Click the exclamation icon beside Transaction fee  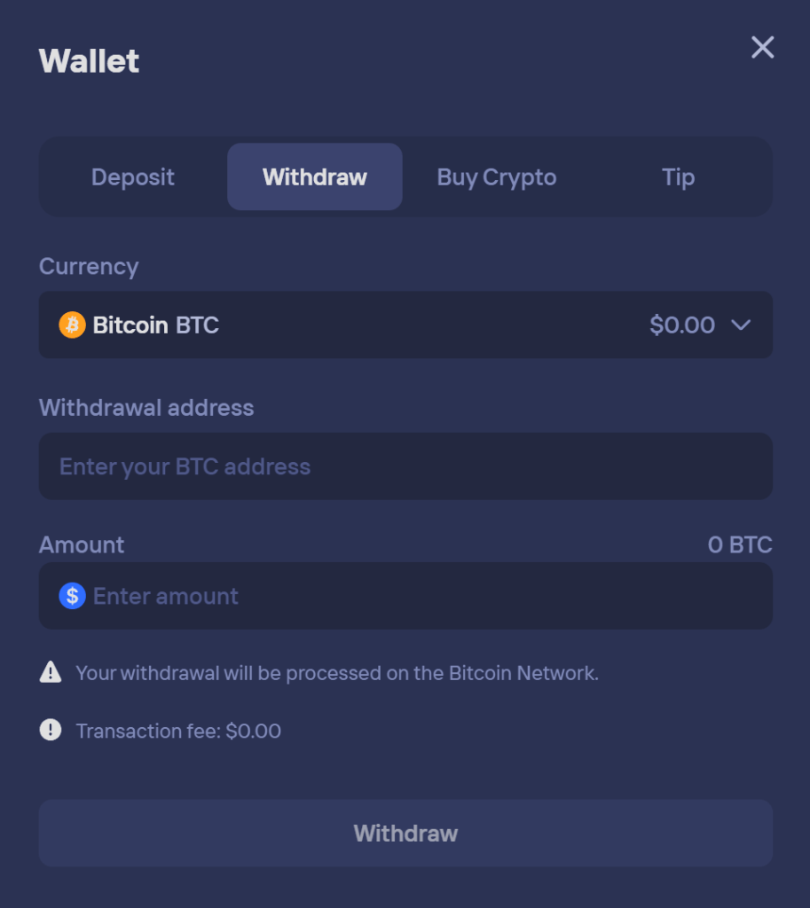(51, 731)
